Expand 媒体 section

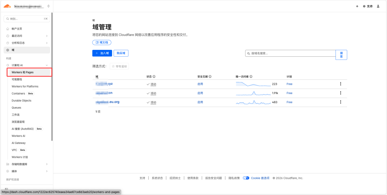click(x=47, y=171)
